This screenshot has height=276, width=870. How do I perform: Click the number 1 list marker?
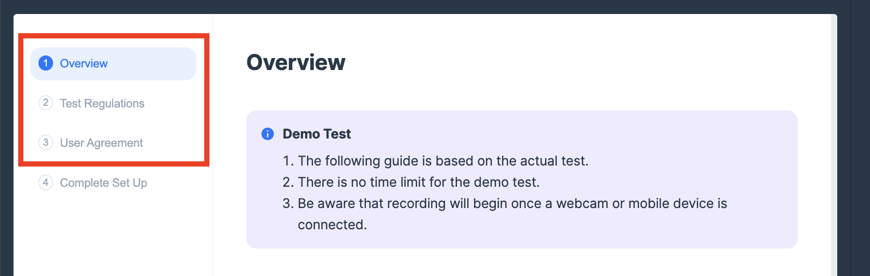point(288,161)
